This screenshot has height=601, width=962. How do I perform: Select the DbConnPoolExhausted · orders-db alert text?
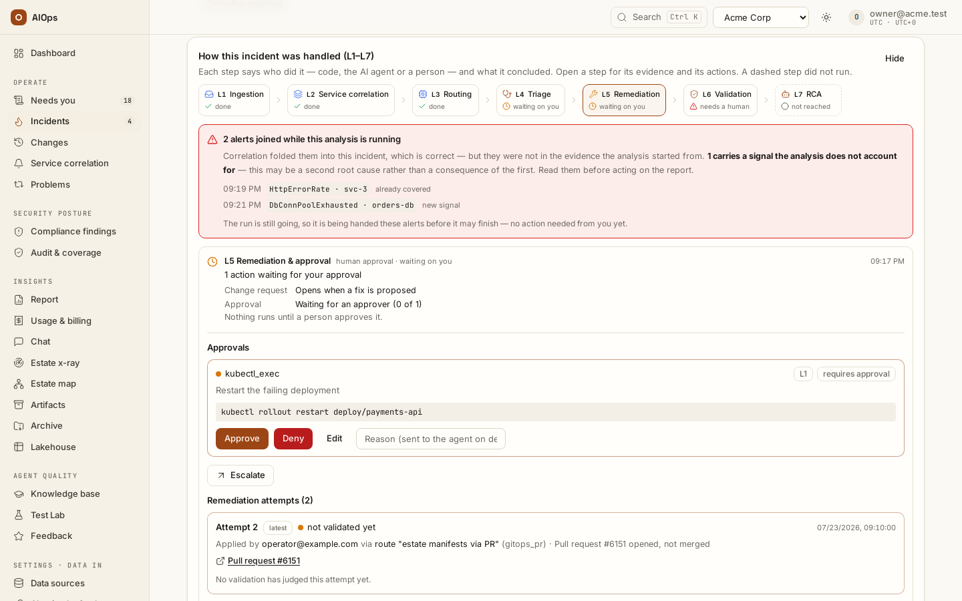pyautogui.click(x=341, y=206)
